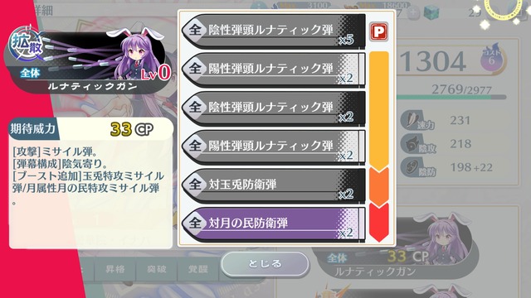Click the ルナティックガン Lv0 shot card

[86, 60]
